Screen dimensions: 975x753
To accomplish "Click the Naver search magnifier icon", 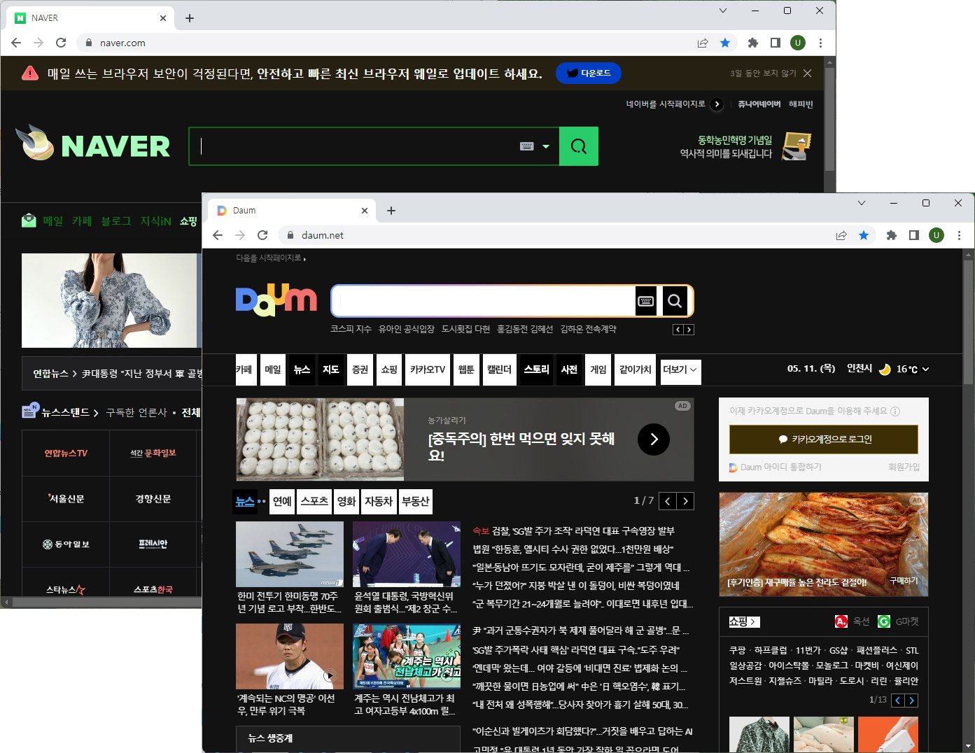I will click(x=578, y=146).
